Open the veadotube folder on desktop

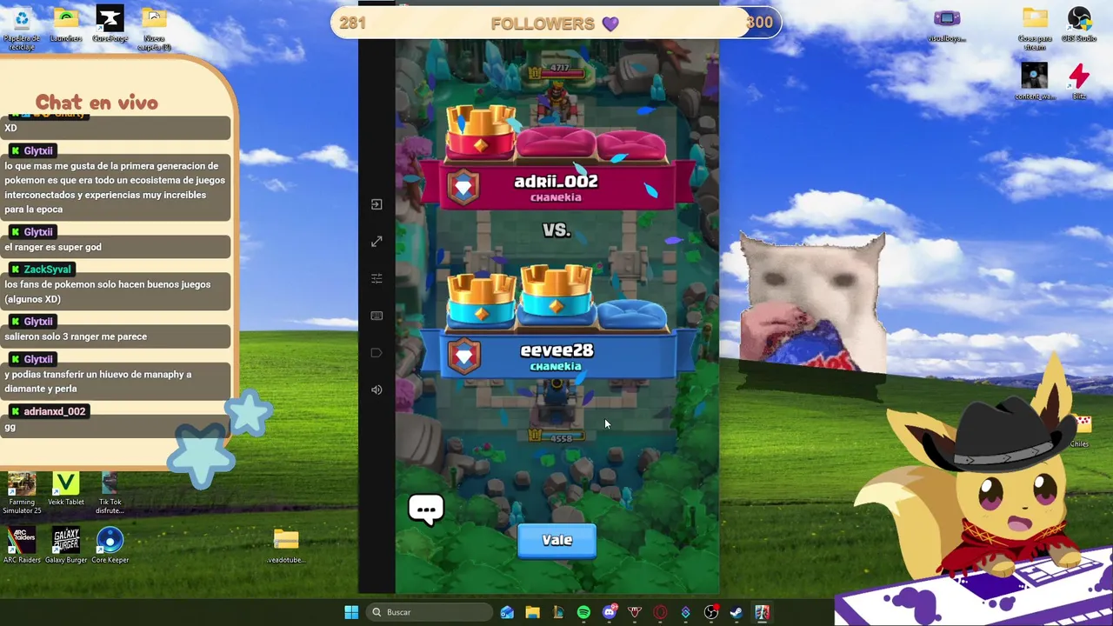click(x=286, y=546)
